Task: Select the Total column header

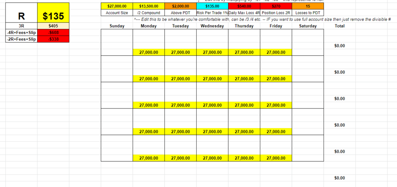Action: [340, 26]
